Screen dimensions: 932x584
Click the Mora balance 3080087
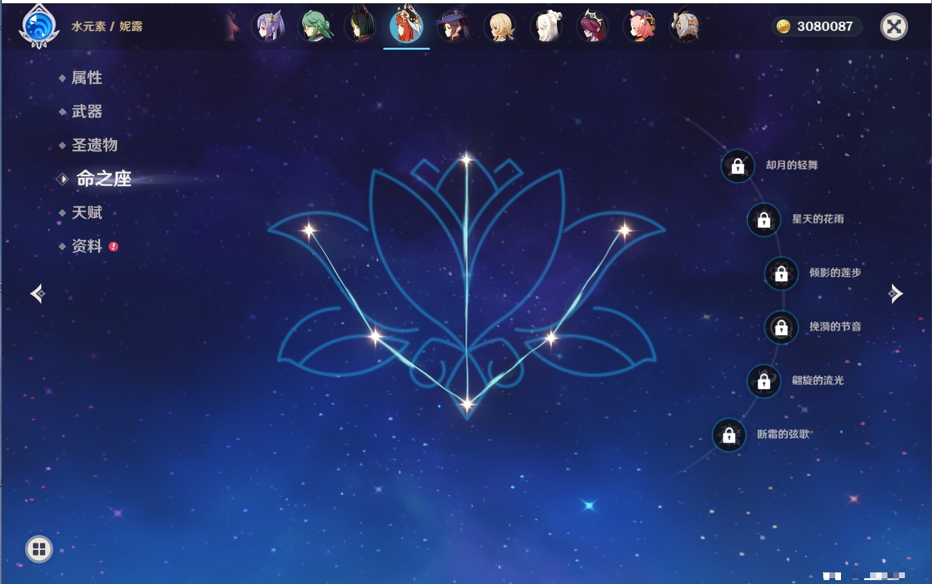[x=825, y=26]
